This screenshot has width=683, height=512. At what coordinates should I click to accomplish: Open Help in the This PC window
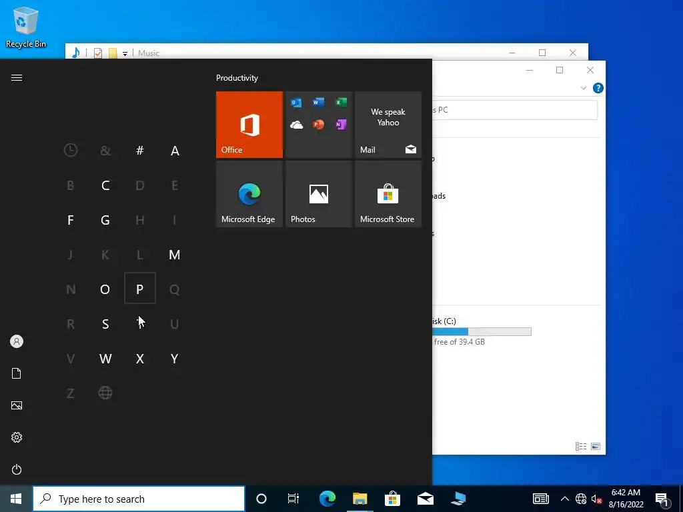[598, 88]
